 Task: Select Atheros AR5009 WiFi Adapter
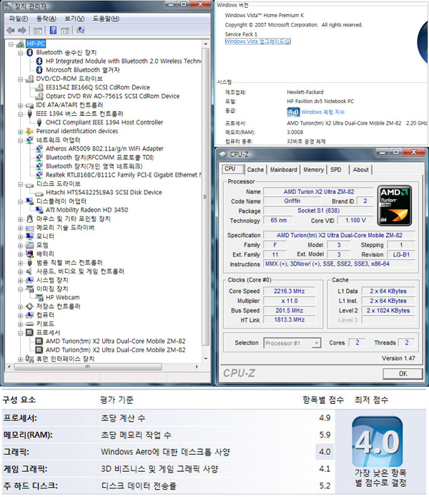pyautogui.click(x=104, y=149)
